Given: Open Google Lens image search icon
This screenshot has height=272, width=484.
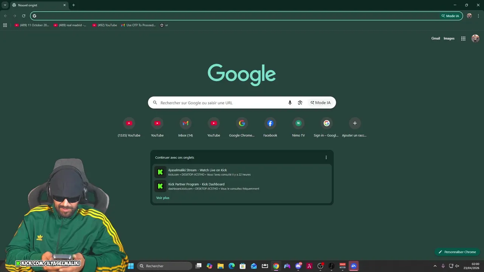Looking at the screenshot, I should [300, 103].
